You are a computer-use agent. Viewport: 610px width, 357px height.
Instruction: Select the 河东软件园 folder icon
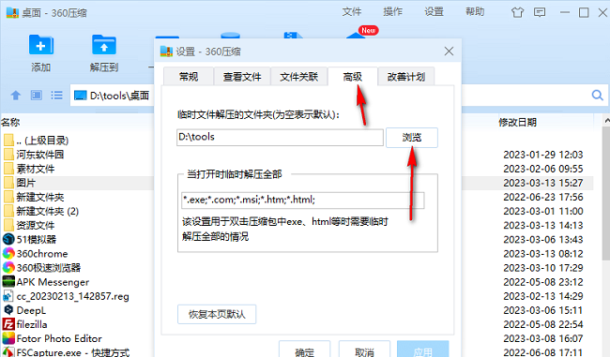click(8, 155)
